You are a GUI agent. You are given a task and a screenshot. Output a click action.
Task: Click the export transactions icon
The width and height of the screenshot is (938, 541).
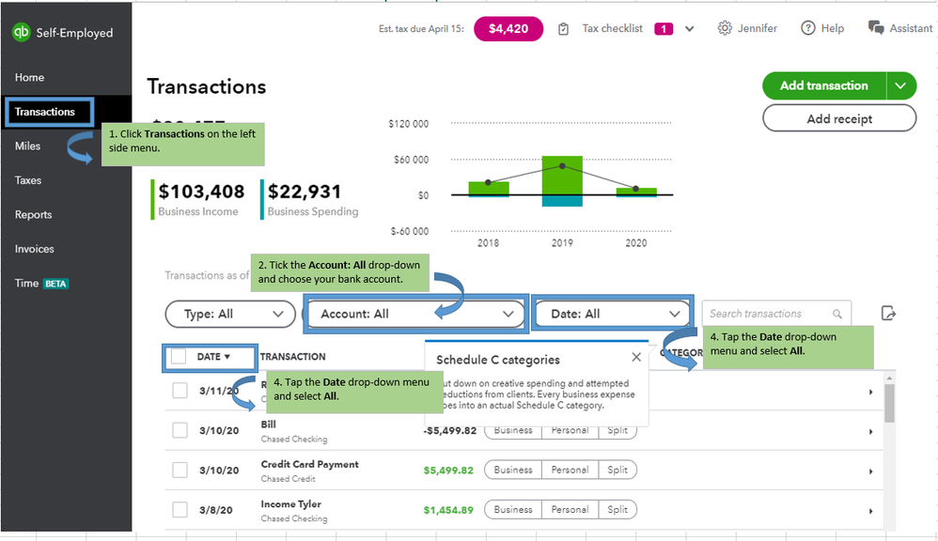pos(888,314)
